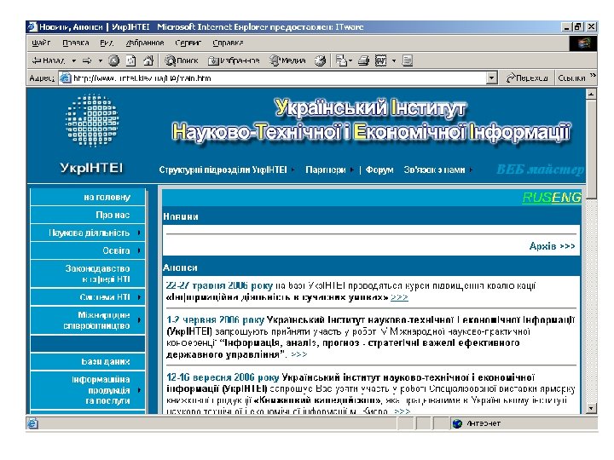Open Законодавство в сфері НТІ sidebar item
This screenshot has height=460, width=614.
click(x=88, y=273)
